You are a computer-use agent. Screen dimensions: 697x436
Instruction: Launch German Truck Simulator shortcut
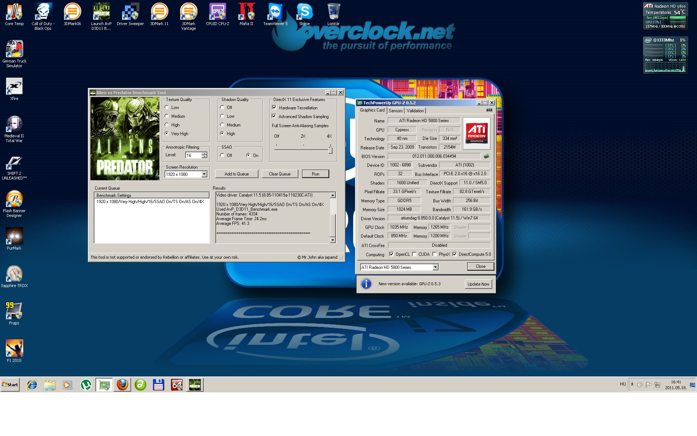[x=14, y=54]
